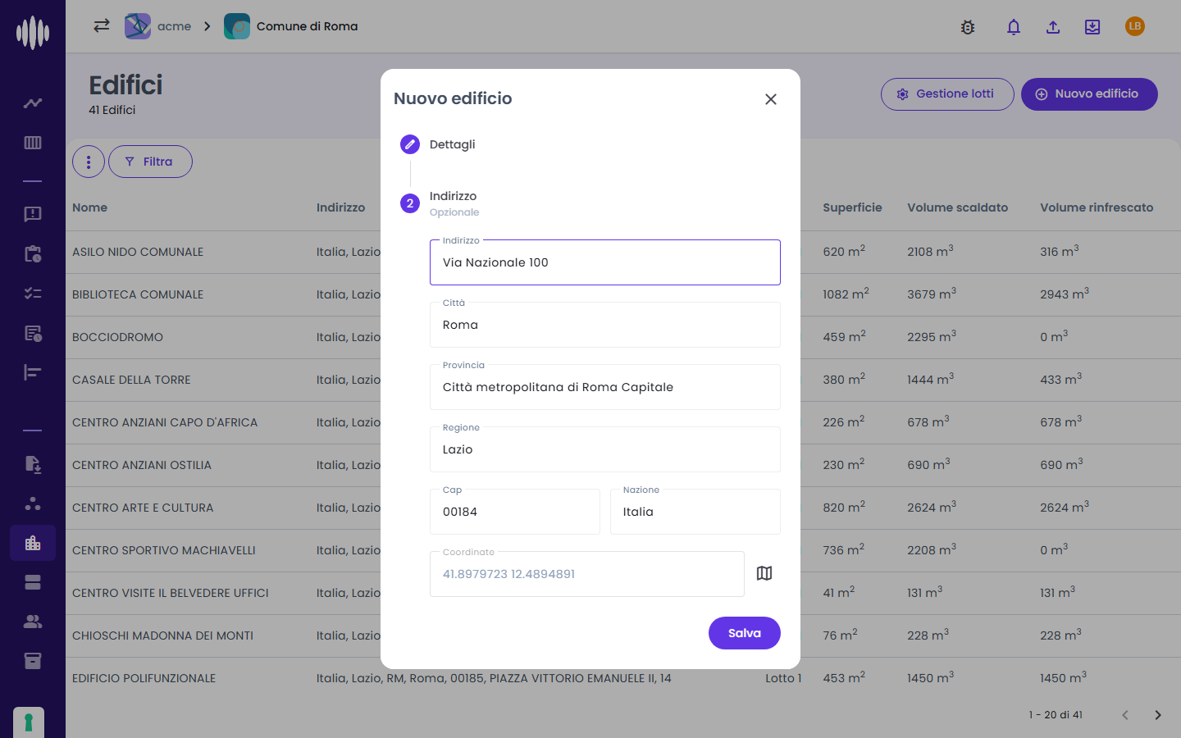Focus the Indirizzo field with Via Nazionale 100
The width and height of the screenshot is (1181, 738).
tap(605, 262)
